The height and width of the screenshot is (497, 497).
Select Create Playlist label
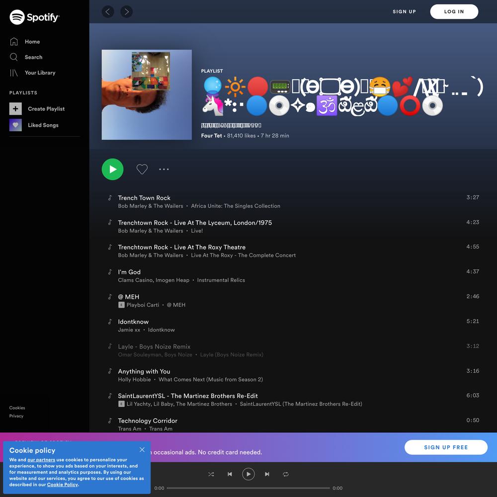[x=46, y=109]
